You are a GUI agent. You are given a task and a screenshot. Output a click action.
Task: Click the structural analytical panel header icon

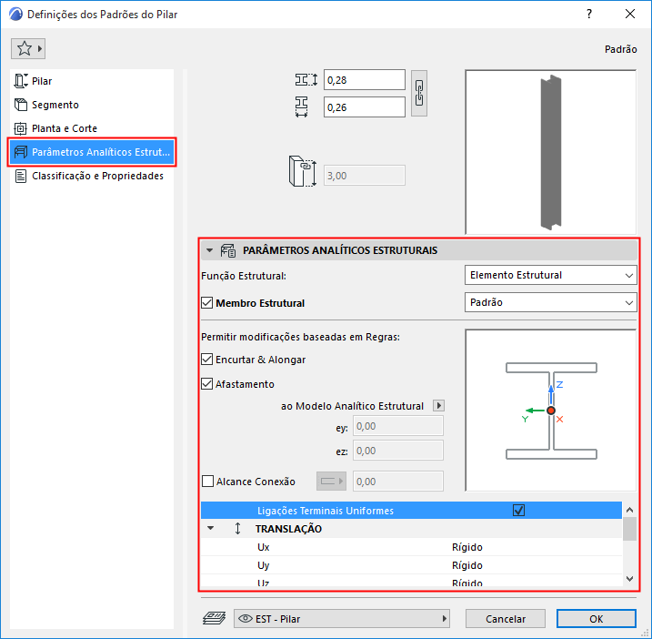pyautogui.click(x=228, y=250)
